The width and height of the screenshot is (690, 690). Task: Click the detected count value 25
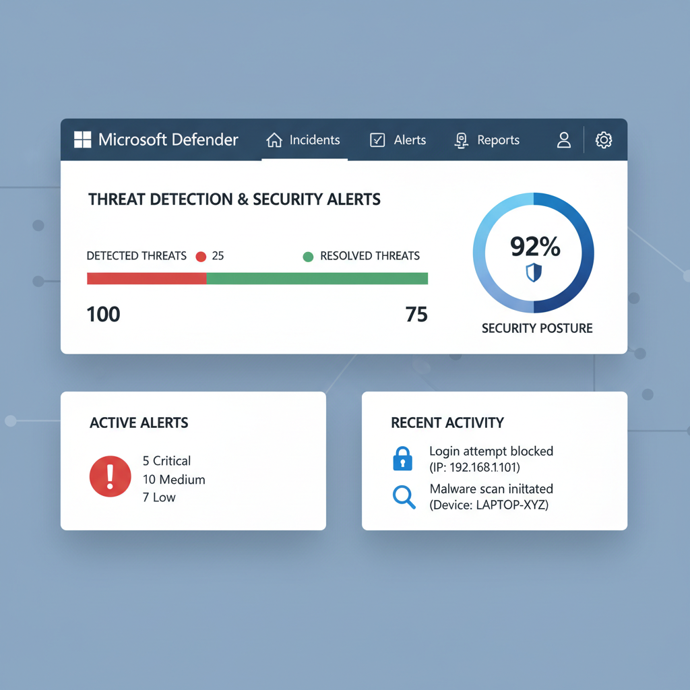point(218,255)
